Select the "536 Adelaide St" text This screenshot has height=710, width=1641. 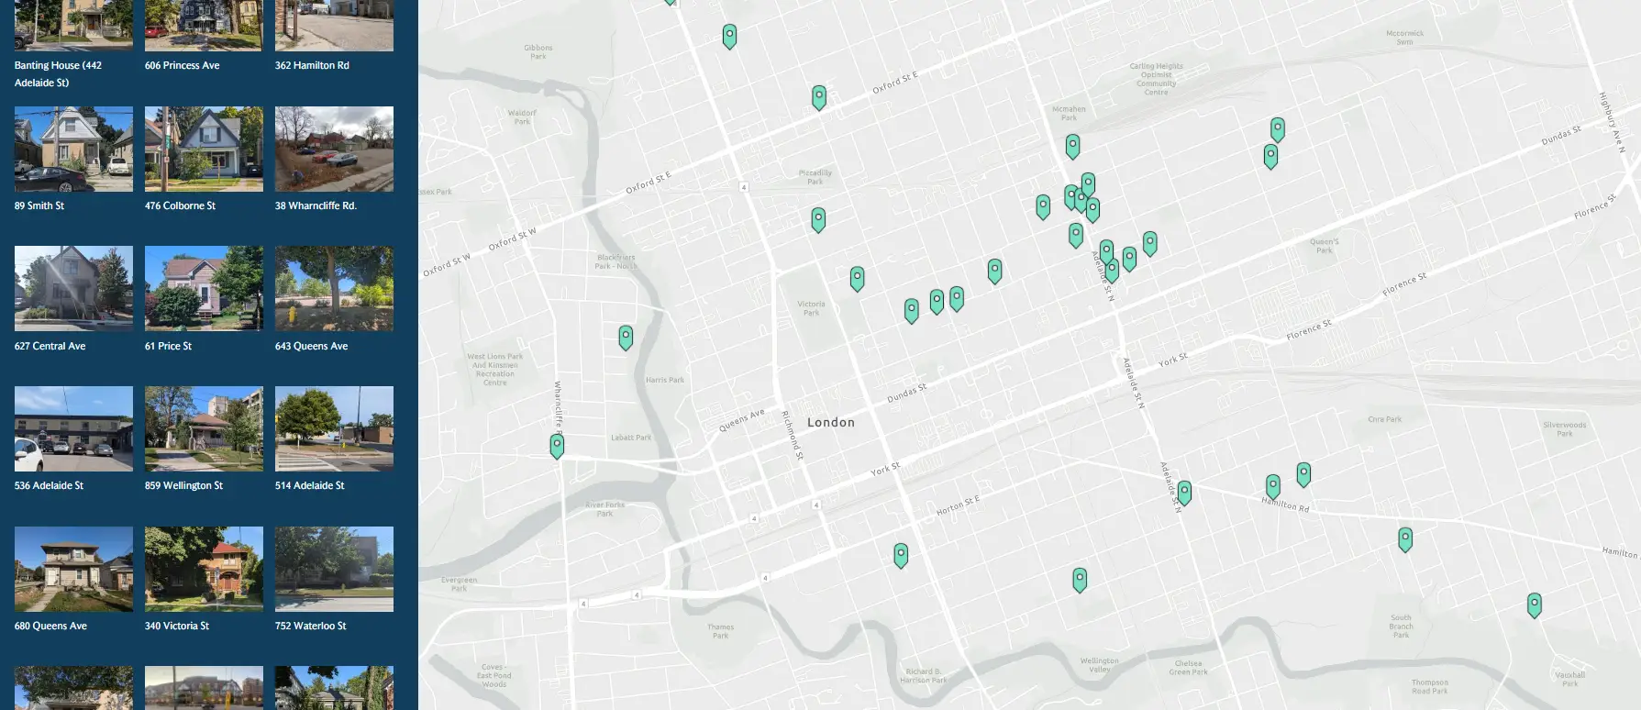(x=49, y=485)
